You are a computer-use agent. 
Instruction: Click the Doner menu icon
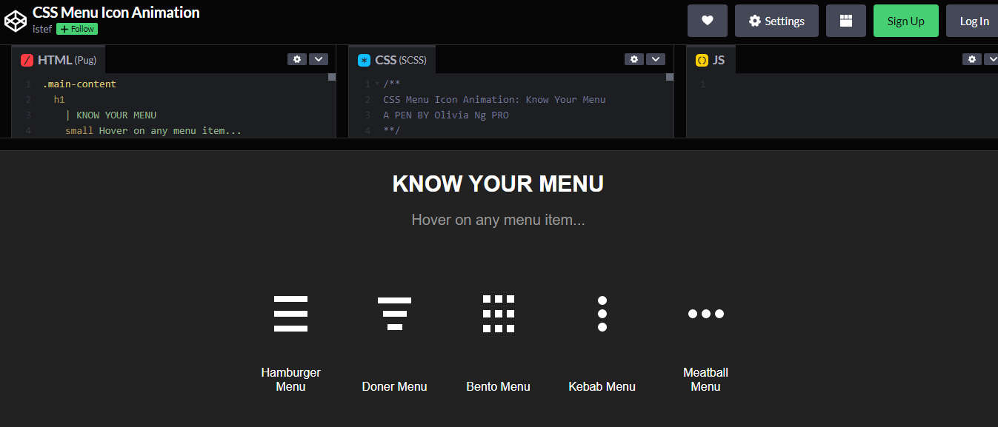click(x=394, y=314)
